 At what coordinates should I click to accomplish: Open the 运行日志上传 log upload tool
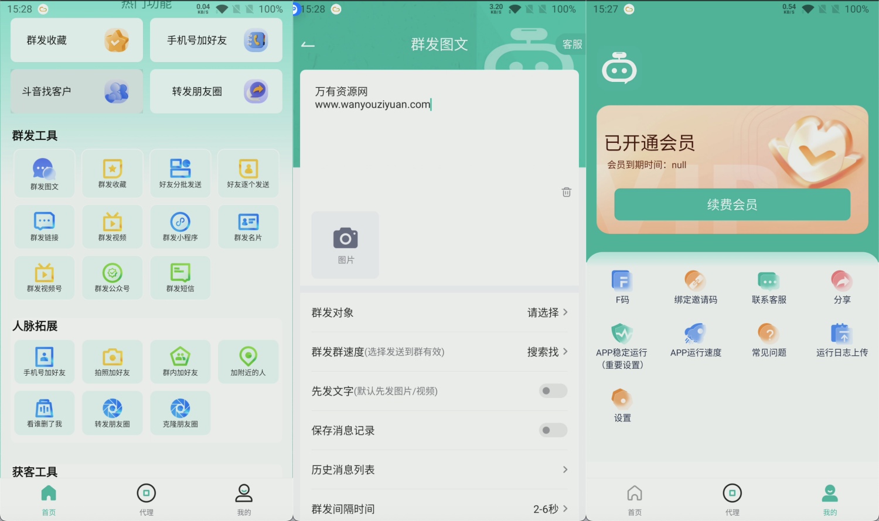841,340
